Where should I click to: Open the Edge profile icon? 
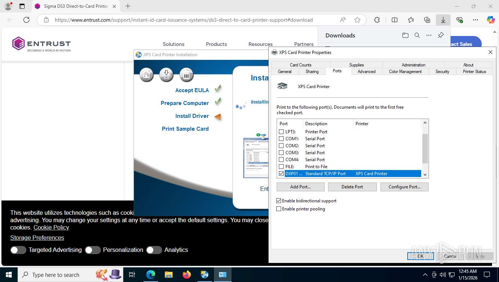(8, 6)
